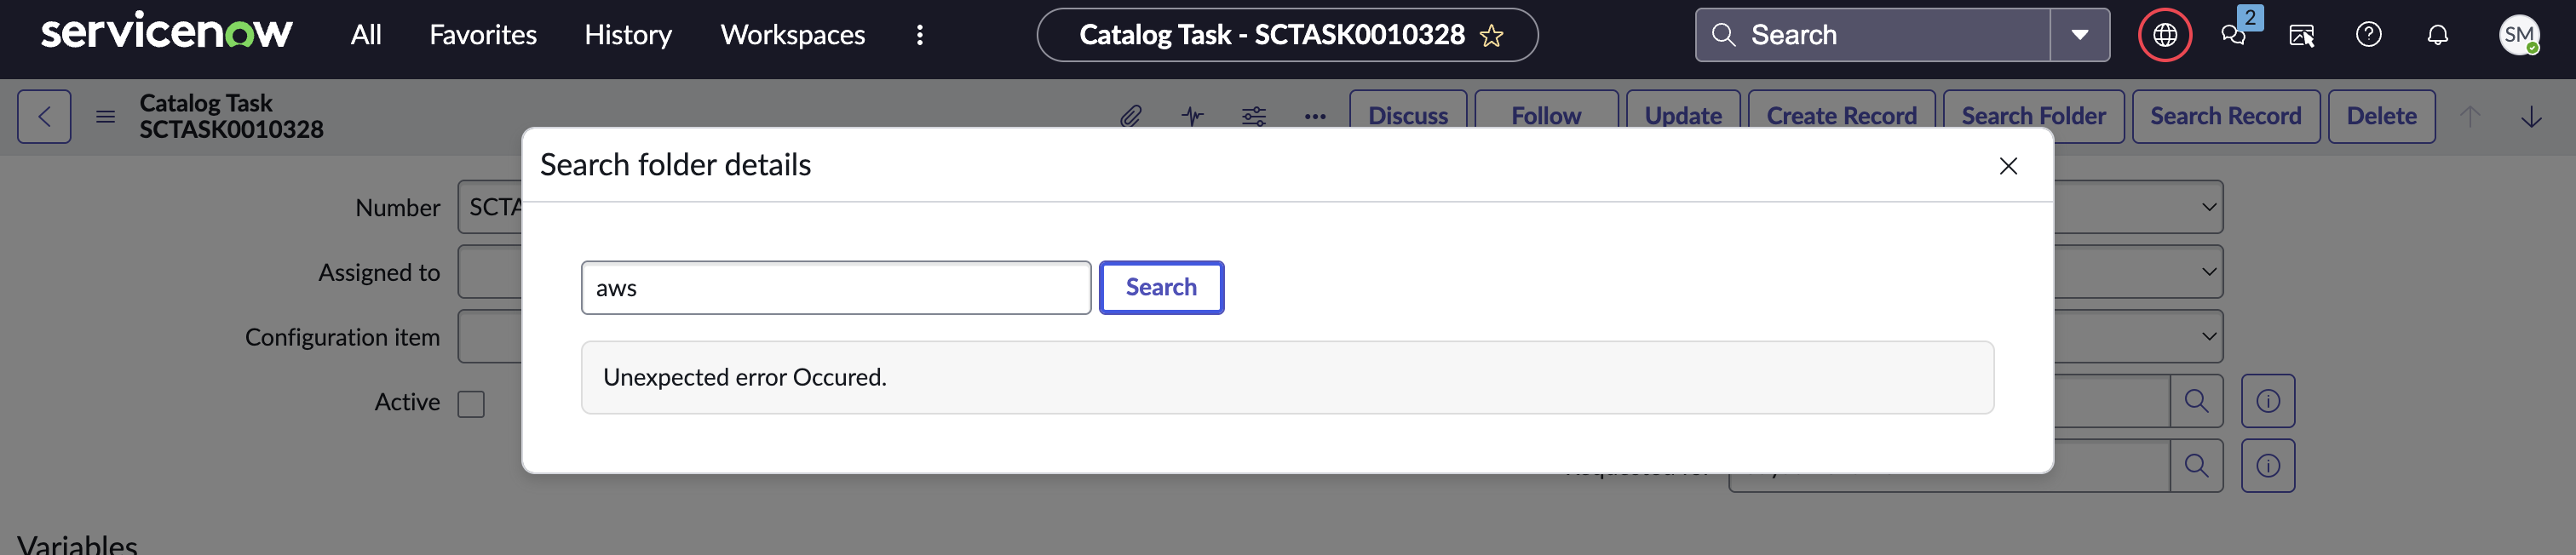Go back with the left arrow button
Image resolution: width=2576 pixels, height=555 pixels.
point(44,117)
